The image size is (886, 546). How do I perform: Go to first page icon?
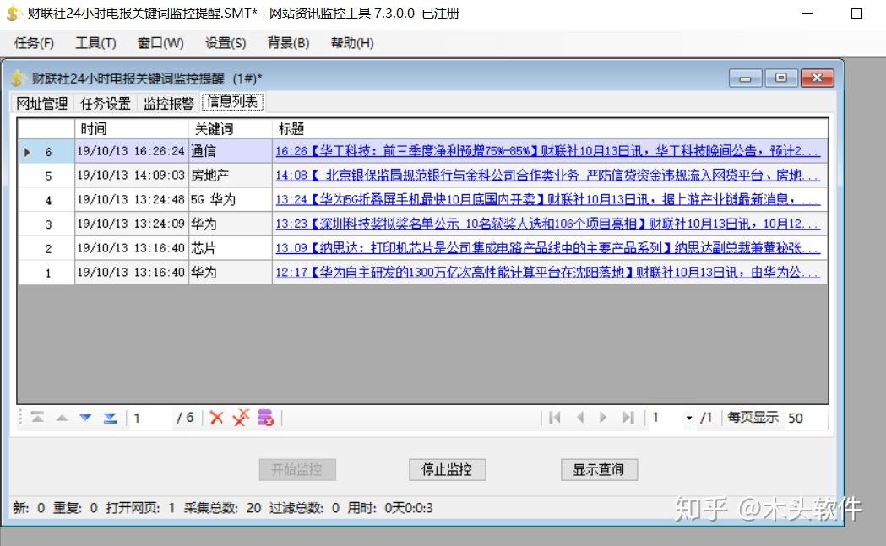point(554,417)
